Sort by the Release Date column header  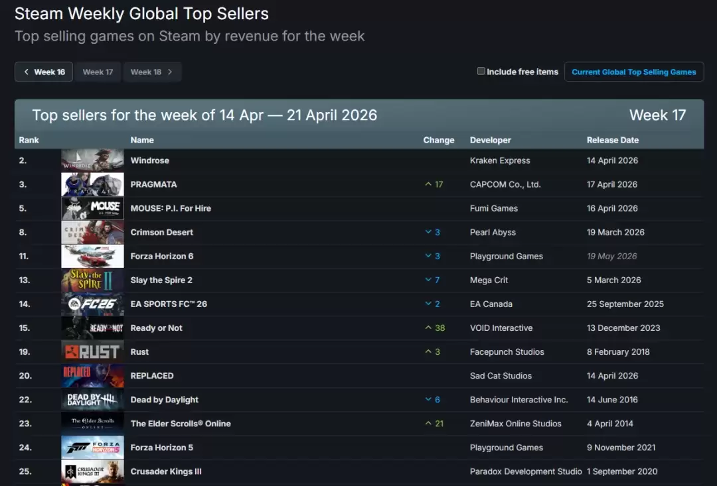click(612, 140)
